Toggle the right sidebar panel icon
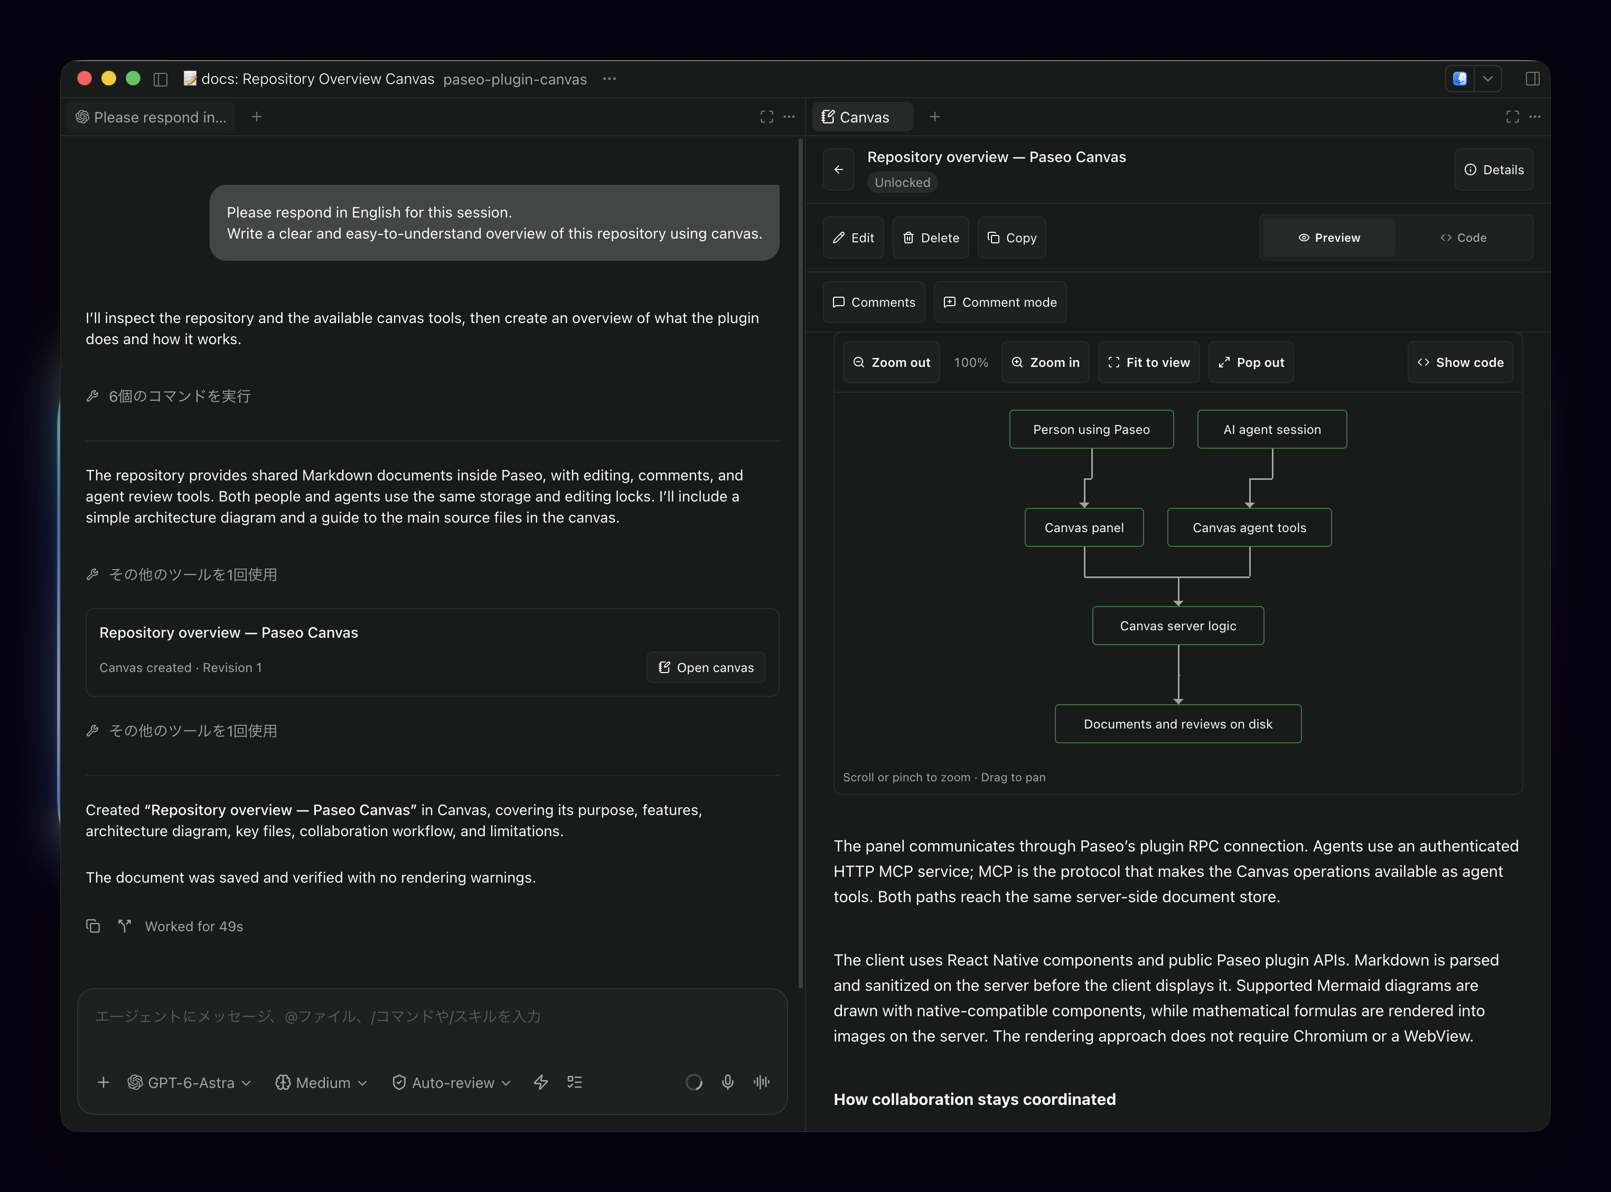The width and height of the screenshot is (1611, 1192). pyautogui.click(x=1532, y=79)
